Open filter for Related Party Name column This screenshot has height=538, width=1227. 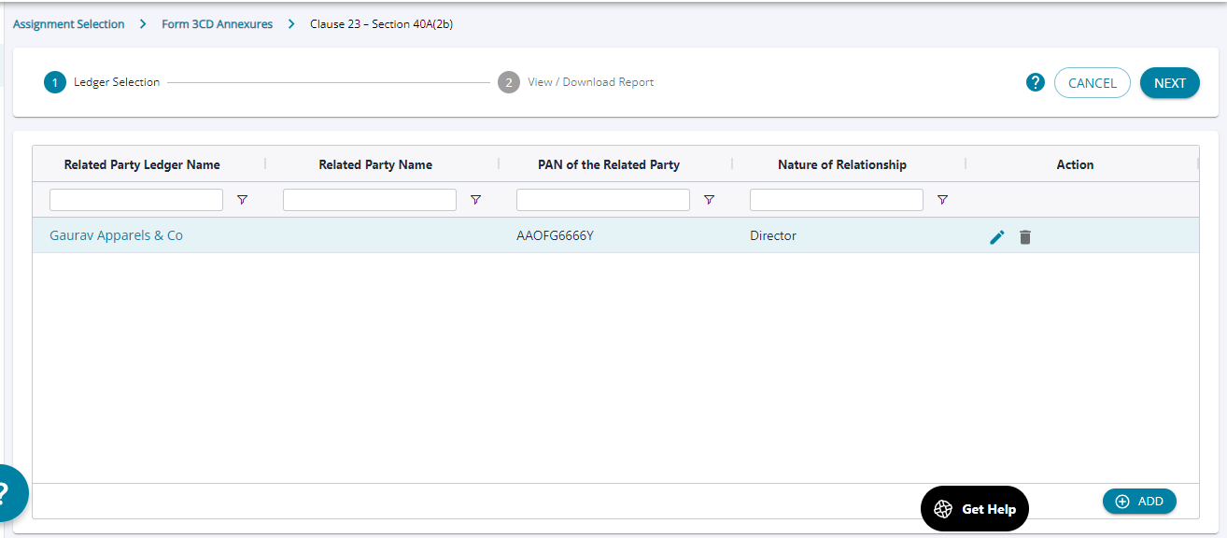(x=476, y=200)
